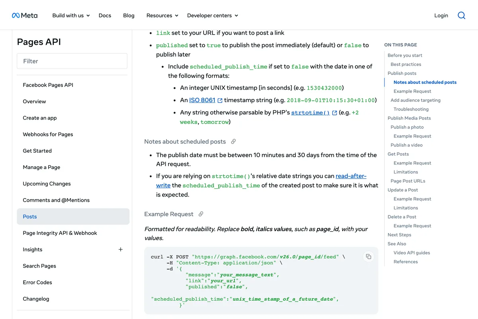The width and height of the screenshot is (478, 319).
Task: Jump to Publish Media Posts
Action: click(x=409, y=118)
